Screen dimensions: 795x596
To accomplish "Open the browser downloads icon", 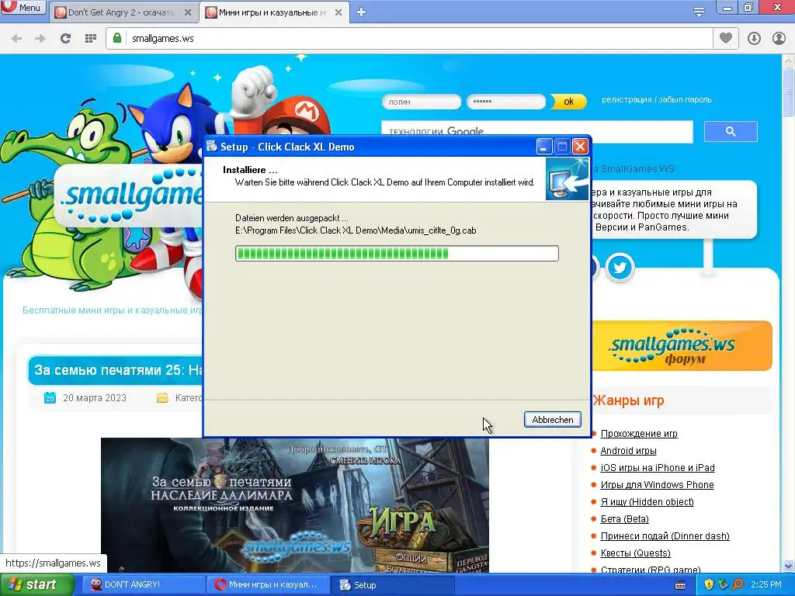I will click(754, 39).
